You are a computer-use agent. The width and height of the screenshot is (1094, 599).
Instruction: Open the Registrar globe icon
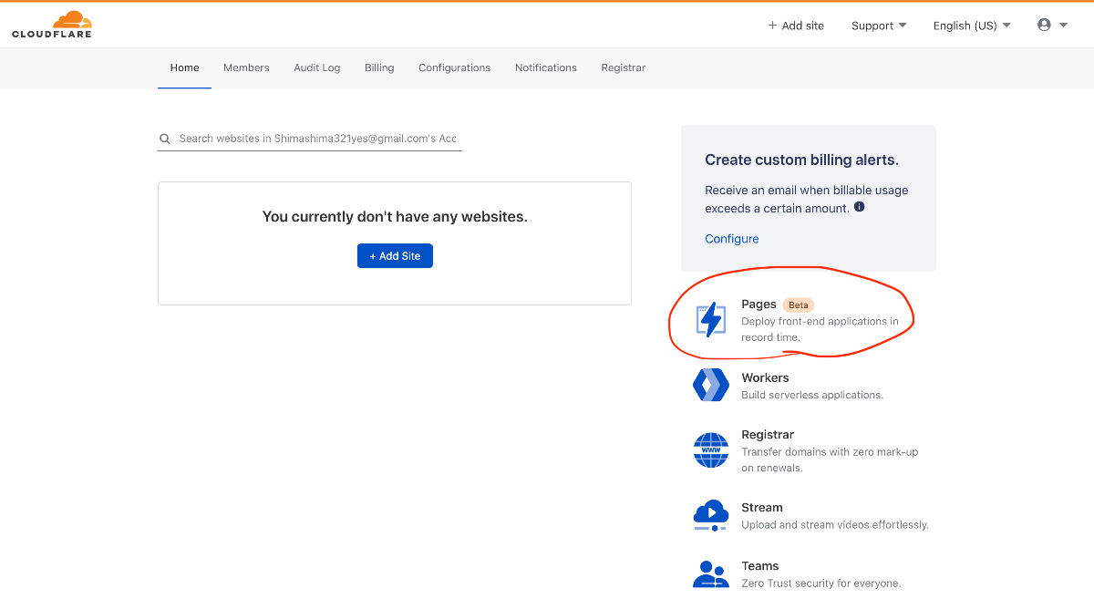pos(711,450)
